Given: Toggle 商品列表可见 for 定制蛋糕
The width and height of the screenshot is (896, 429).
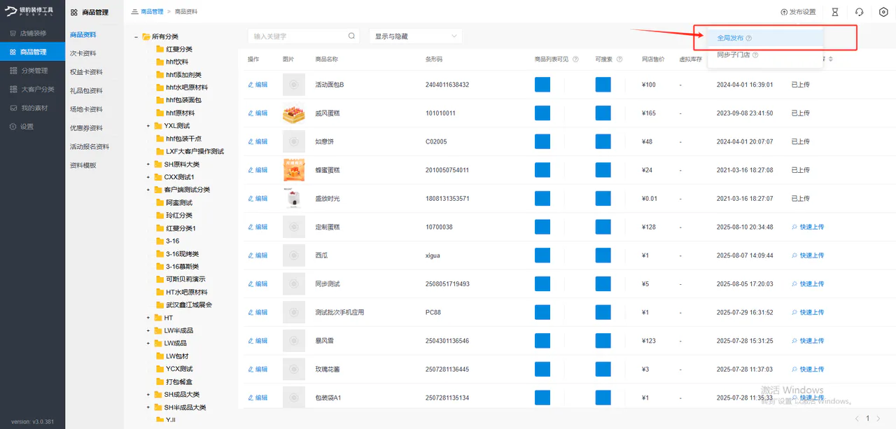Looking at the screenshot, I should 542,227.
